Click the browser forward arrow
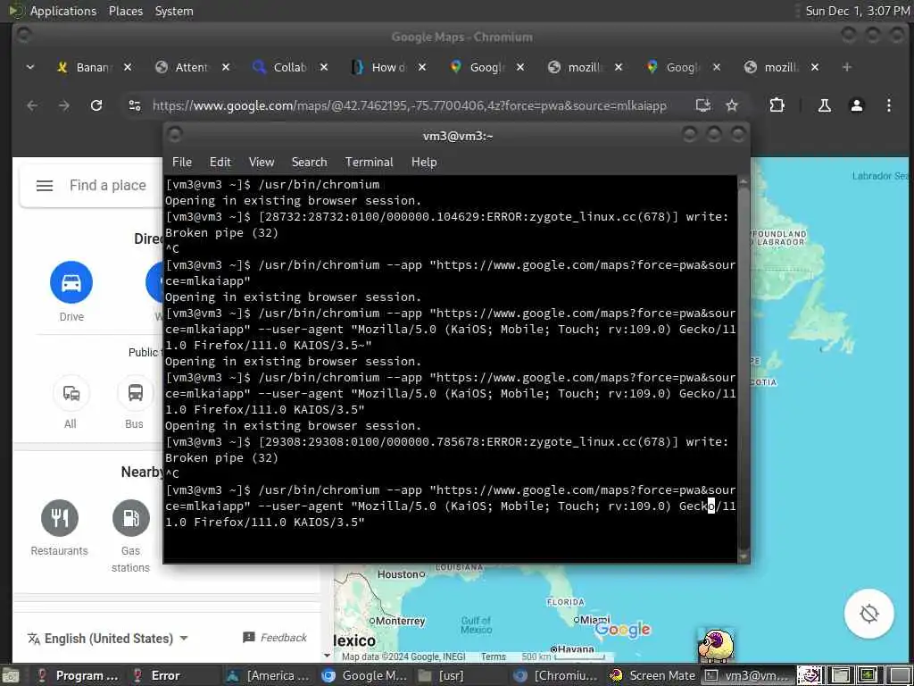Viewport: 914px width, 686px height. (x=64, y=105)
